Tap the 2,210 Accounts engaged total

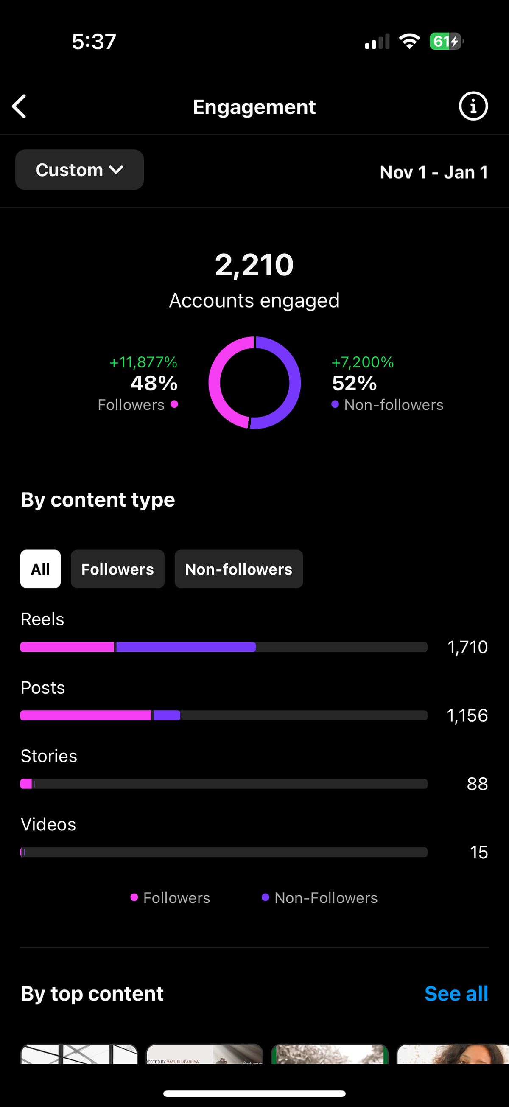[254, 265]
